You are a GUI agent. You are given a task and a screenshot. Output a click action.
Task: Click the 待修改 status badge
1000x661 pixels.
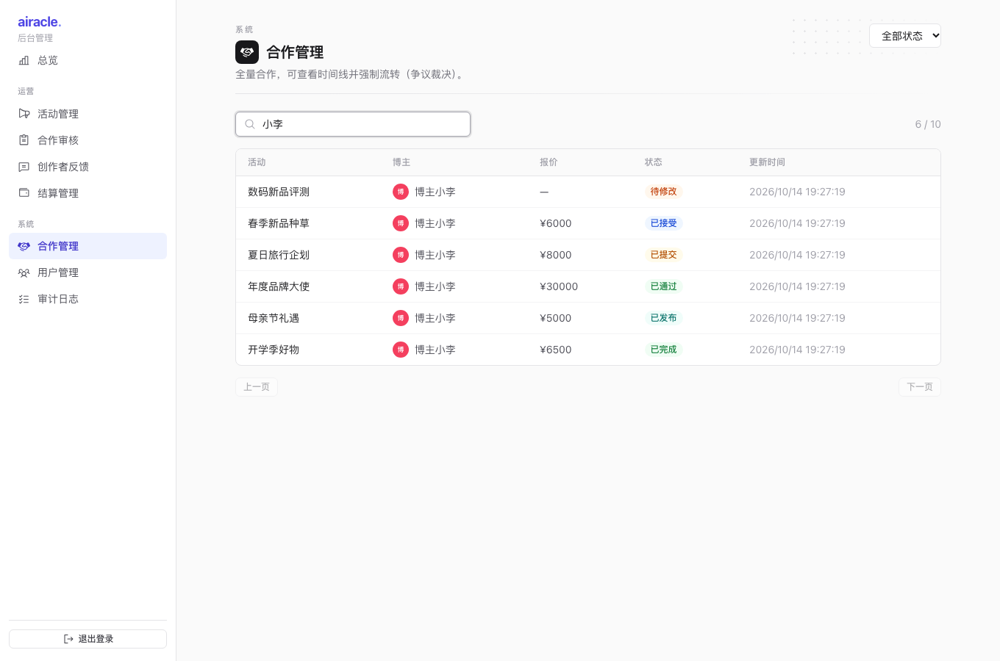[x=664, y=192]
